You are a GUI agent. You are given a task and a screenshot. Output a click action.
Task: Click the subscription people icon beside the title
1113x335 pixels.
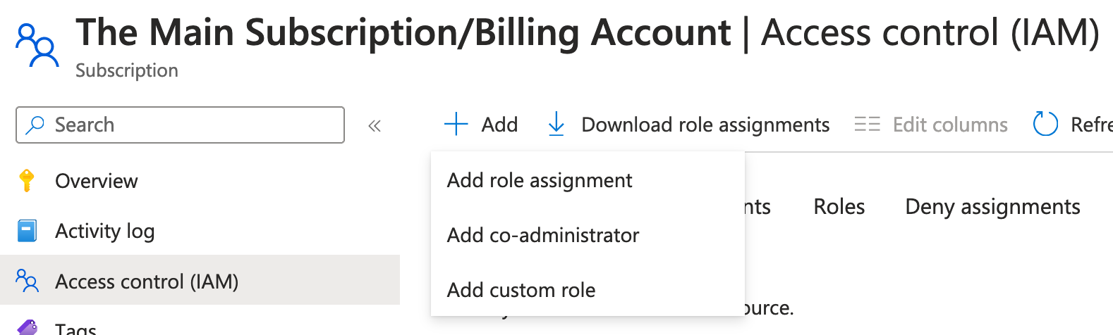click(37, 45)
